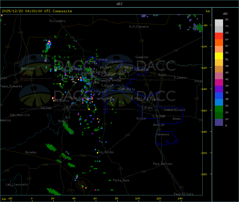Image resolution: width=239 pixels, height=202 pixels.
Task: Select the Guadales location label
Action: click(x=142, y=57)
